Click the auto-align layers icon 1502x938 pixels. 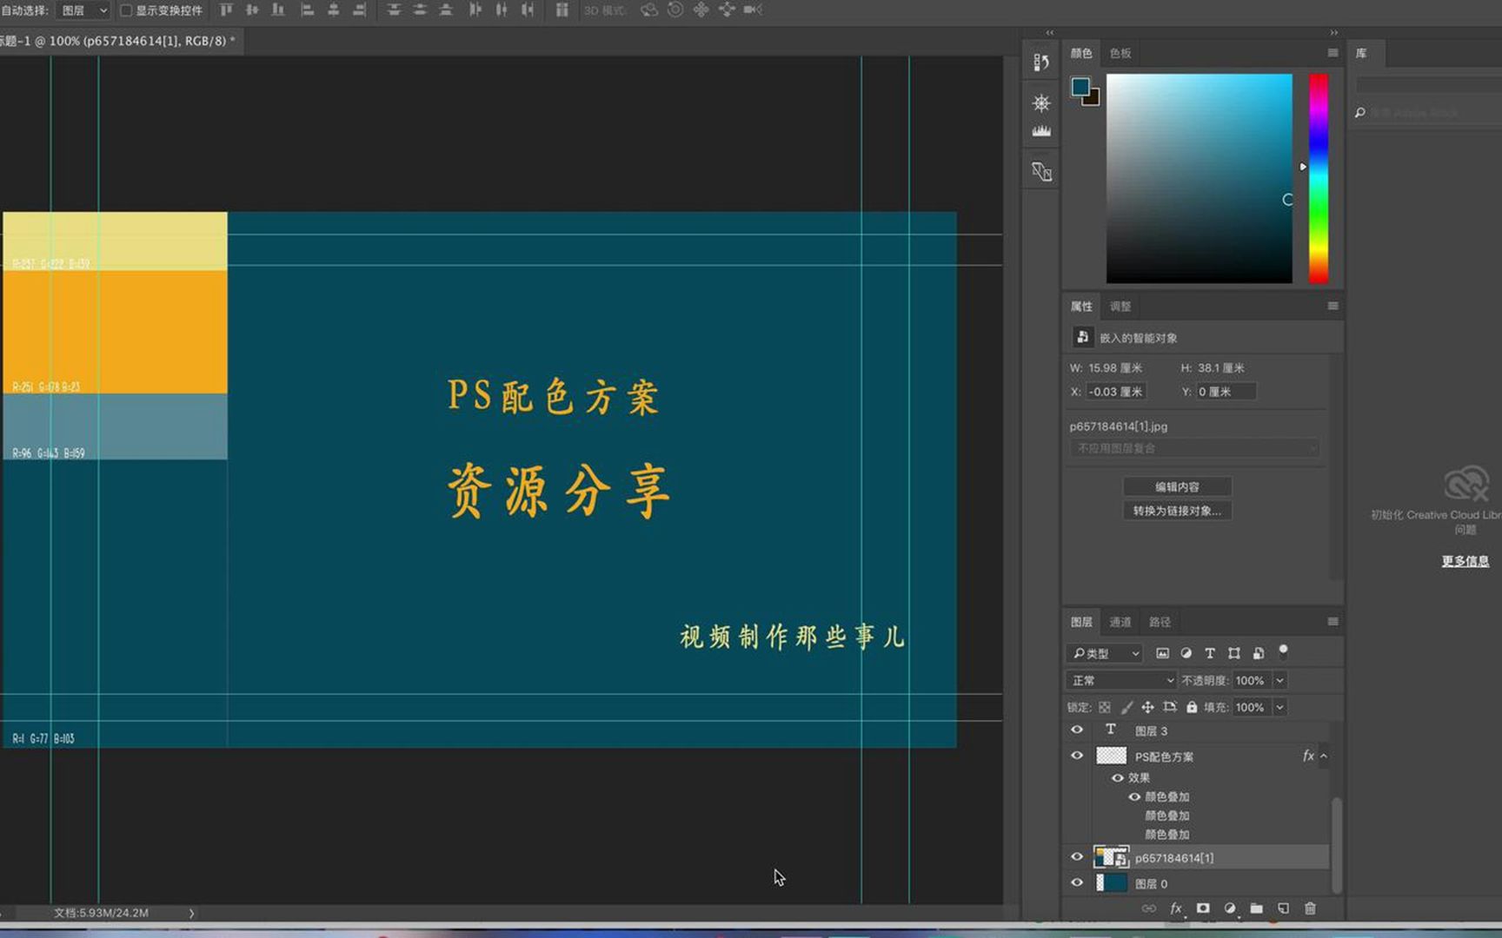click(x=562, y=10)
